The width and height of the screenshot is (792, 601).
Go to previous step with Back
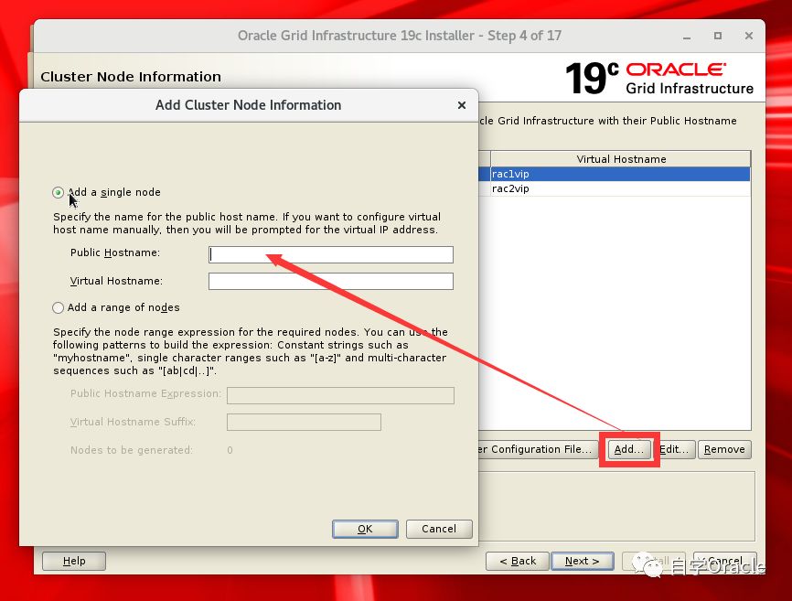click(x=518, y=561)
